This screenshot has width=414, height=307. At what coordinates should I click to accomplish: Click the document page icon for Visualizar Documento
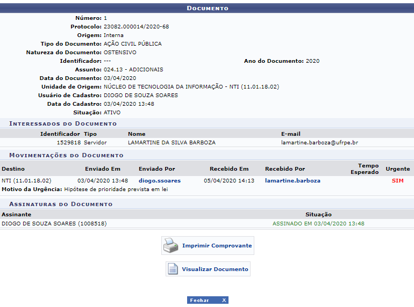(x=173, y=269)
